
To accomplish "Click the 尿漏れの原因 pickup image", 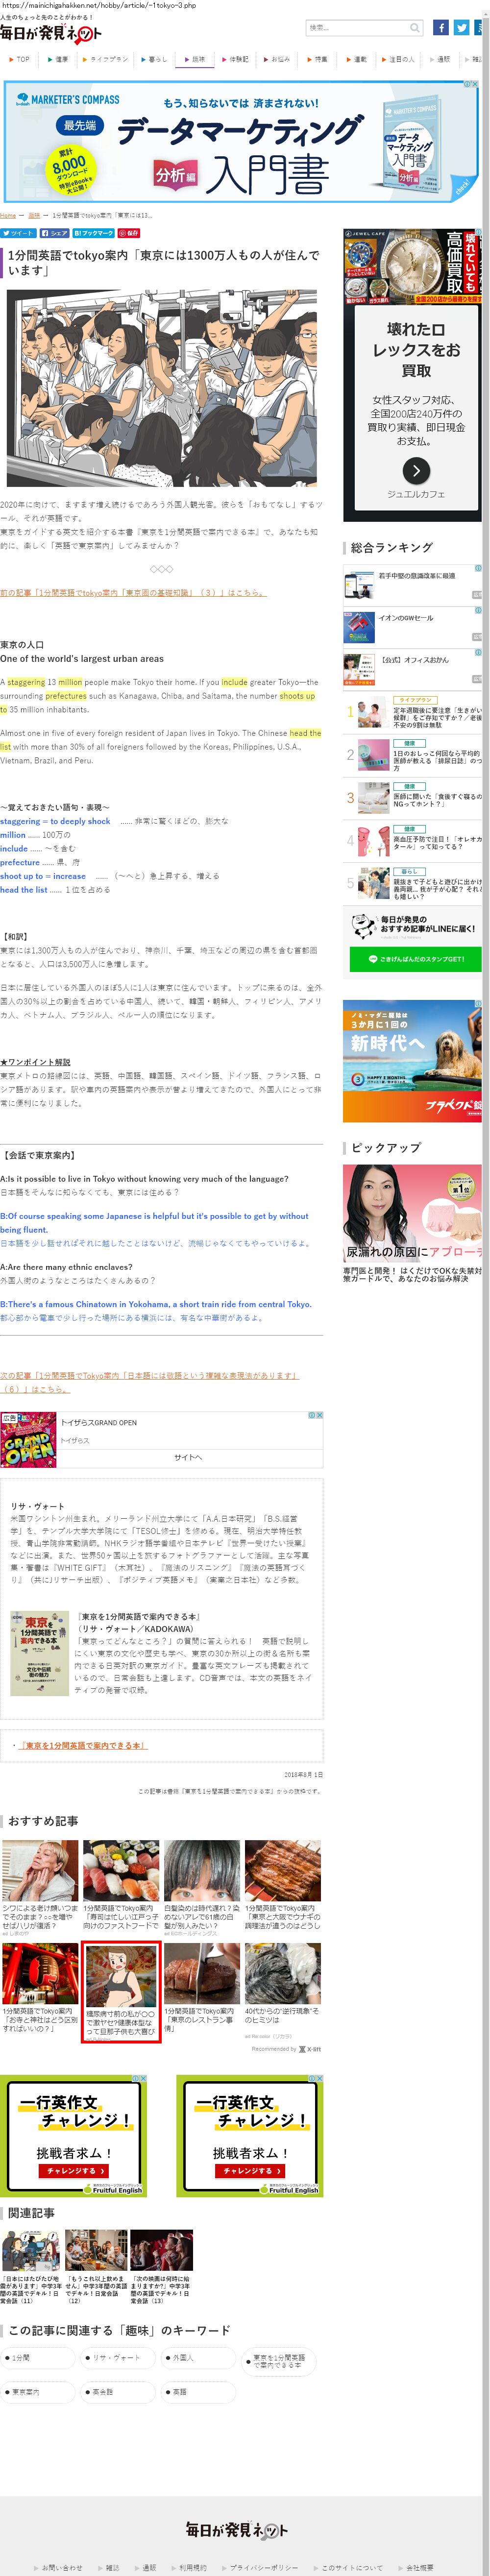I will [x=412, y=1212].
